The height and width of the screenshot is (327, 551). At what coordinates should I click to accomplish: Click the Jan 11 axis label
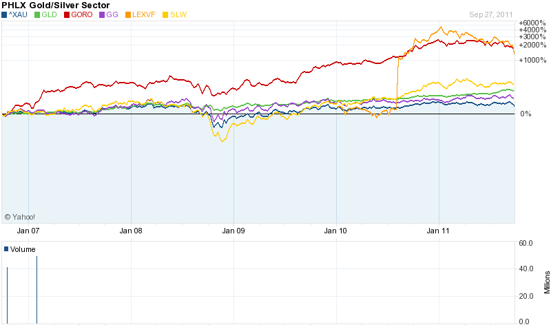438,231
